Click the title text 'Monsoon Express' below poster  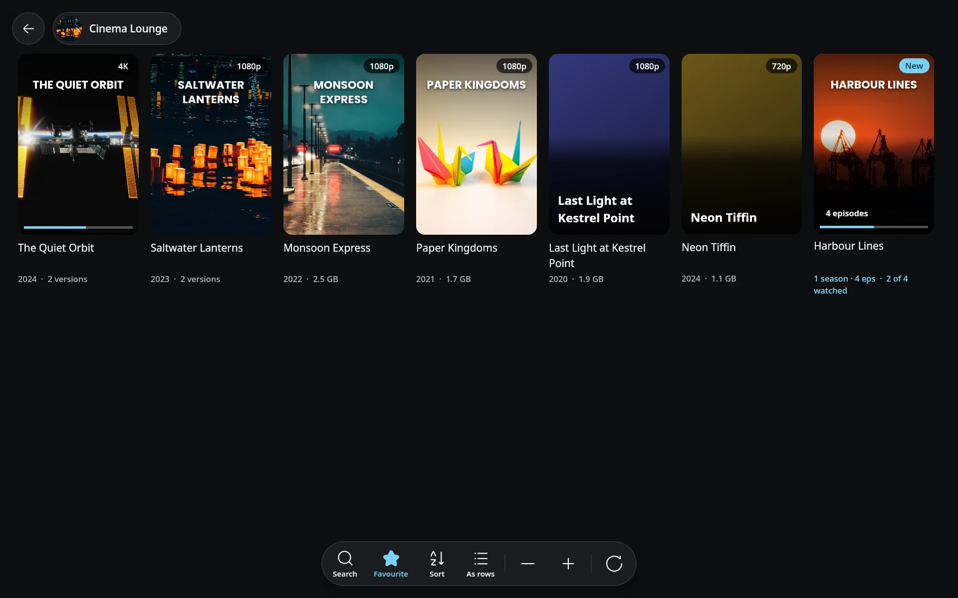[327, 248]
